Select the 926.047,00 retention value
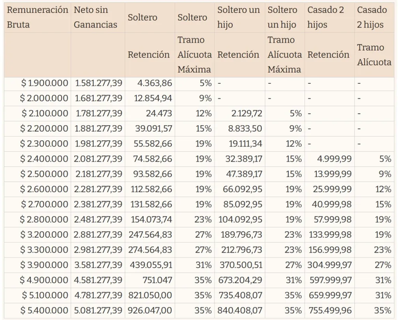398x320 pixels. click(x=150, y=310)
